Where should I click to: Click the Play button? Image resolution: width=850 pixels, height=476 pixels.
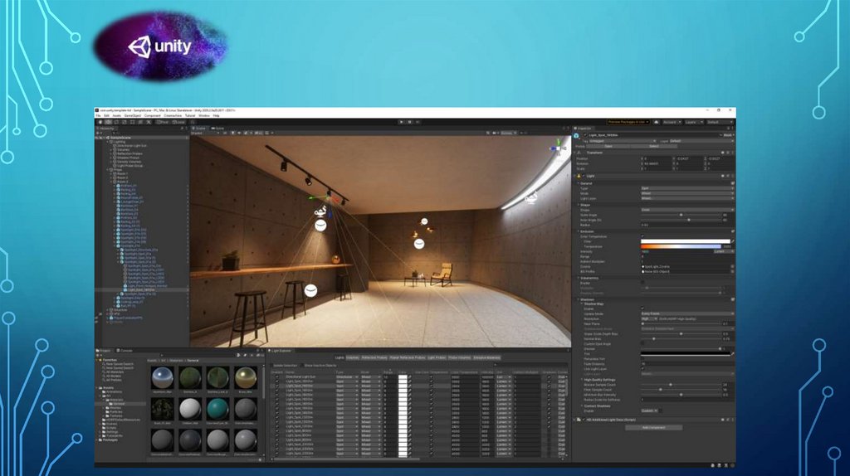point(401,123)
